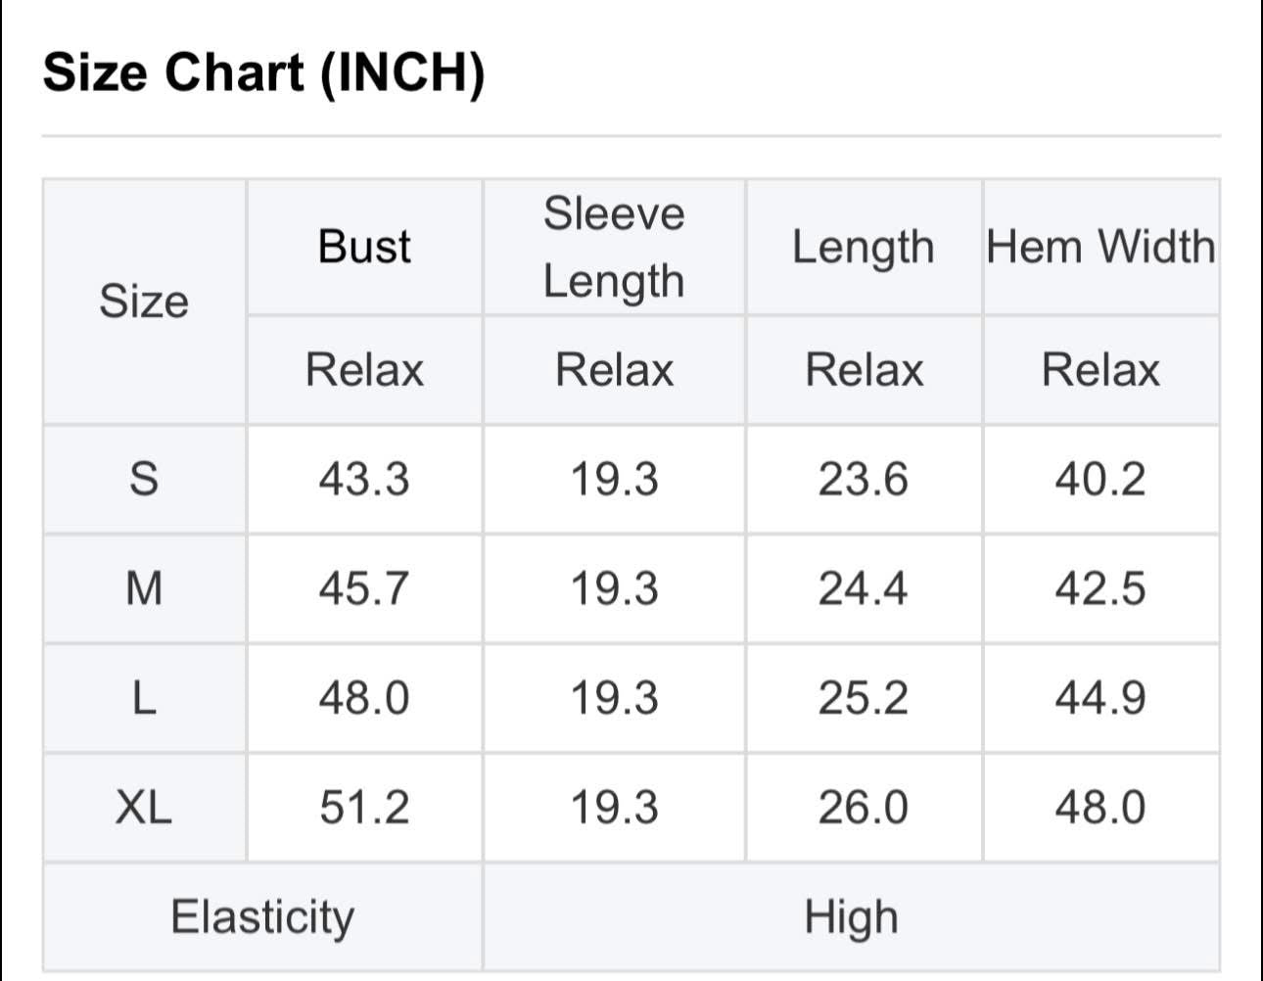This screenshot has width=1263, height=981.
Task: Select the Bust column header
Action: 364,247
